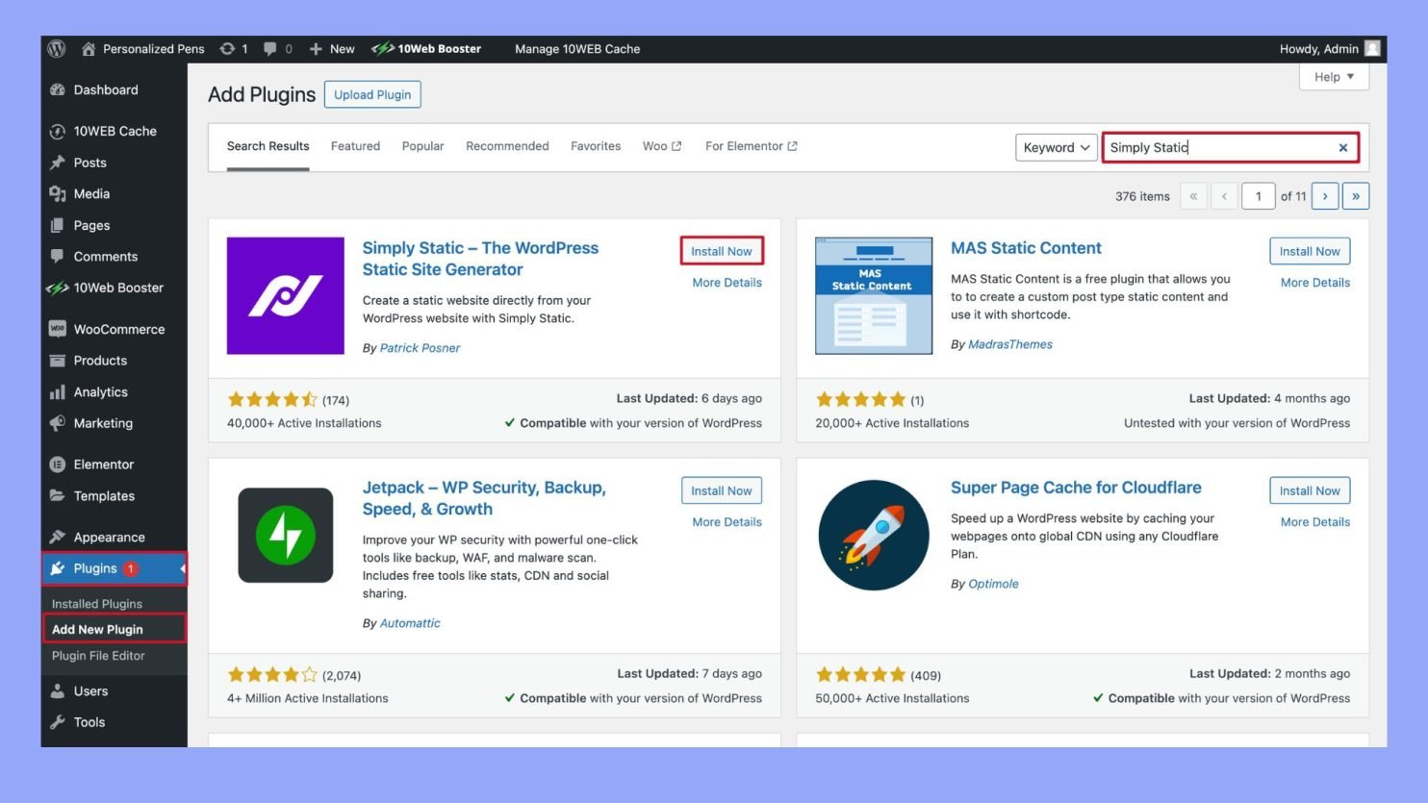This screenshot has height=803, width=1428.
Task: Click the comments bubble icon in admin bar
Action: 270,48
